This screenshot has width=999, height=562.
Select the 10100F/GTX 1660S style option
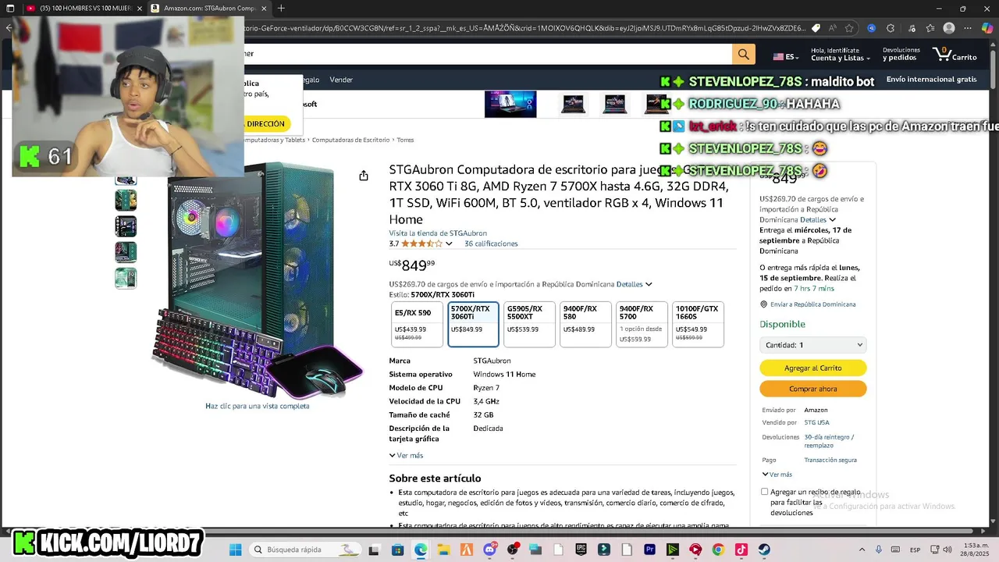pos(698,324)
